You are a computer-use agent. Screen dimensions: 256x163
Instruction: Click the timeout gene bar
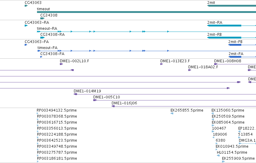pos(147,12)
